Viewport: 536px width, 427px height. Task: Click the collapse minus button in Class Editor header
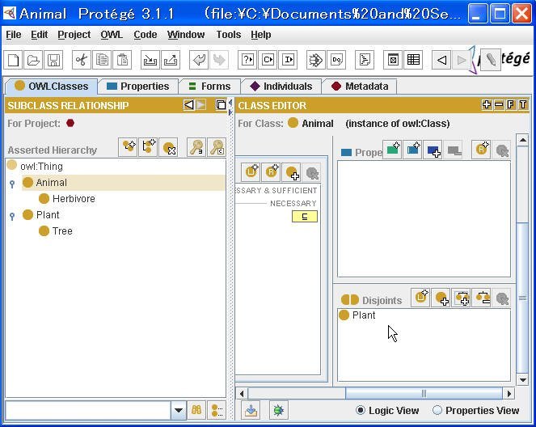499,104
